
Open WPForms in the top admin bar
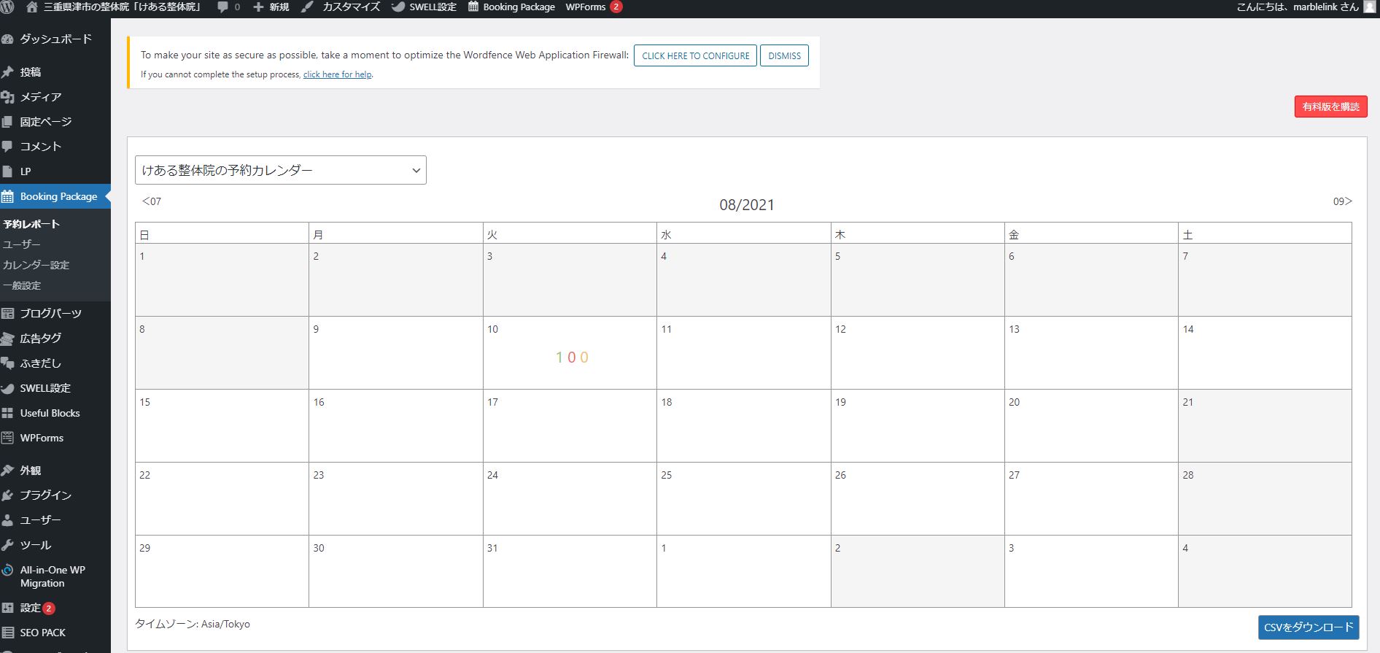tap(586, 7)
